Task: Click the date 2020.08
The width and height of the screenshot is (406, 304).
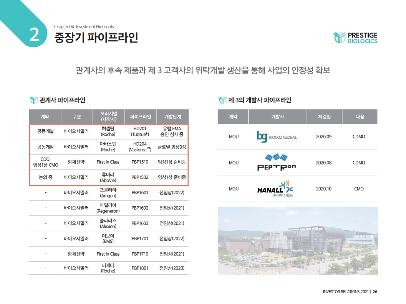Action: coord(324,163)
